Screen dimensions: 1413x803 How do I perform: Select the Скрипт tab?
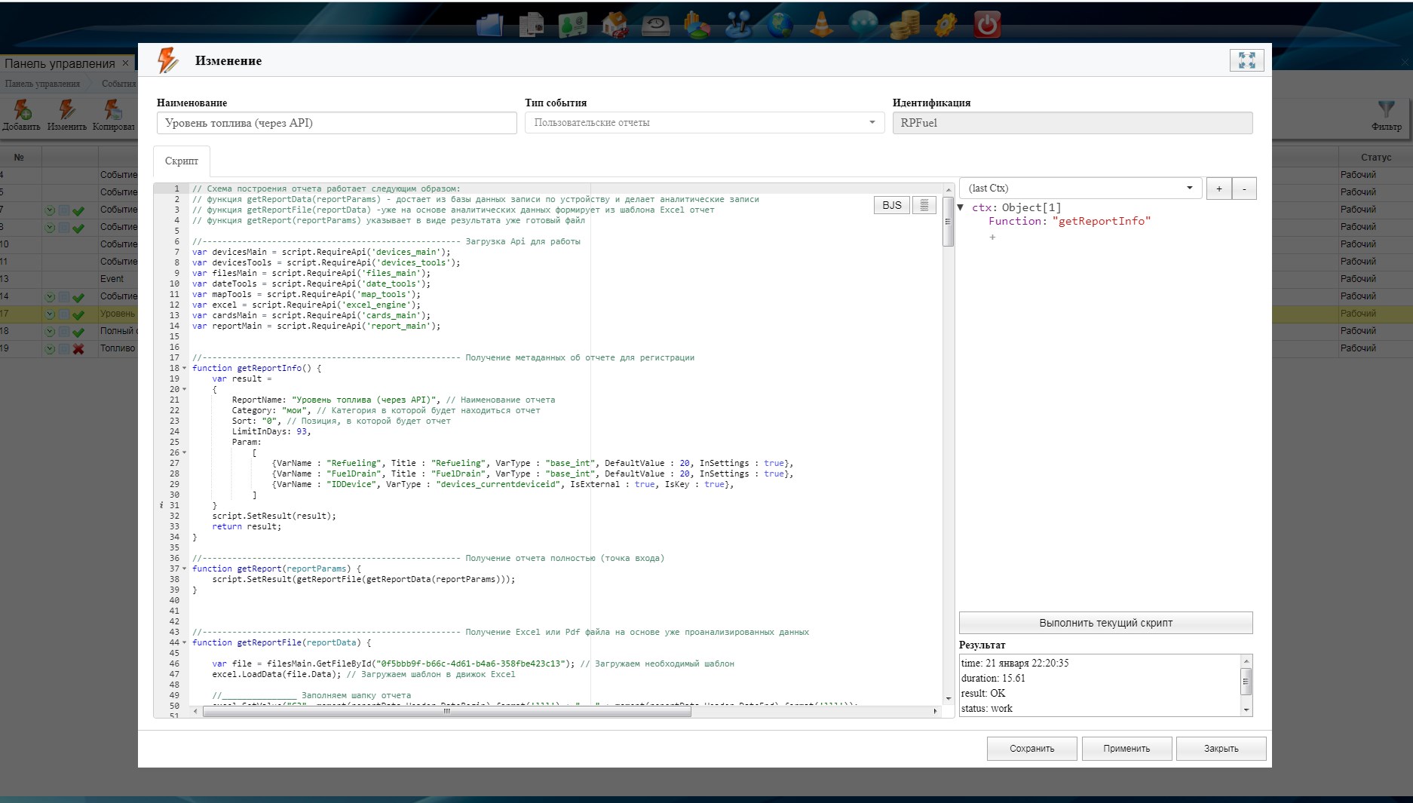point(182,161)
